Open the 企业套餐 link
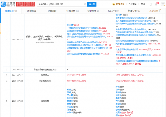 [132, 4]
